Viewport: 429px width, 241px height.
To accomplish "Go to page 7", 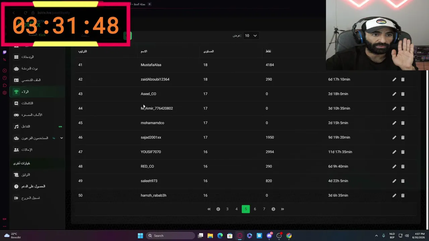I will pyautogui.click(x=264, y=209).
